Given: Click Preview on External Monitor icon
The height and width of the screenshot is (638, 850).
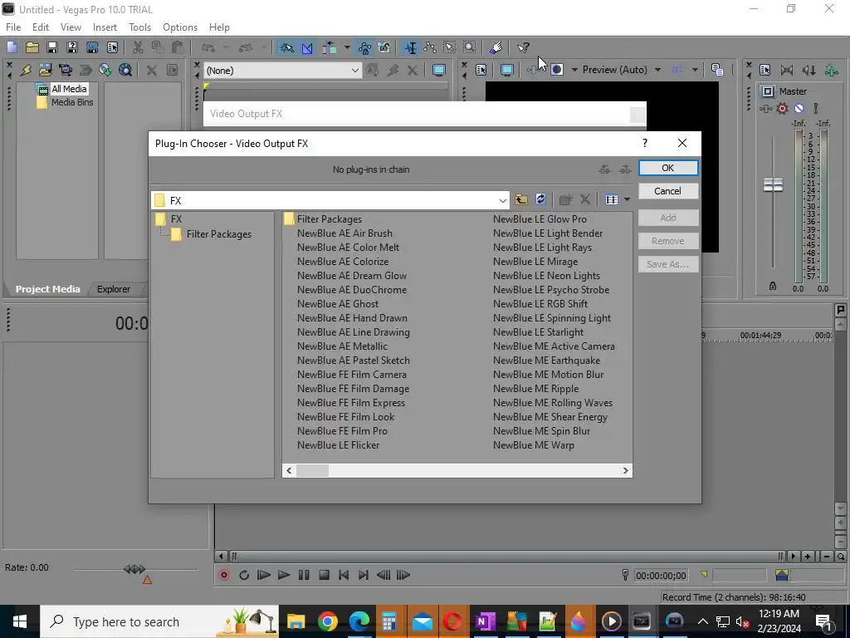Looking at the screenshot, I should pyautogui.click(x=507, y=70).
